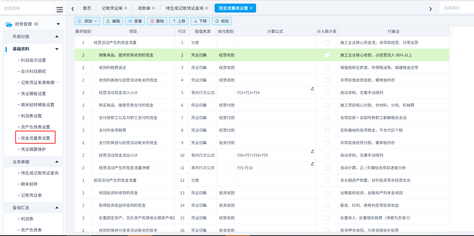The image size is (474, 236).
Task: Move the row up with 上移
Action: coord(179,21)
